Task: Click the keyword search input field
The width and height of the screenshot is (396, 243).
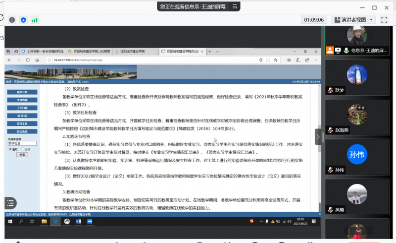Action: pos(22,143)
